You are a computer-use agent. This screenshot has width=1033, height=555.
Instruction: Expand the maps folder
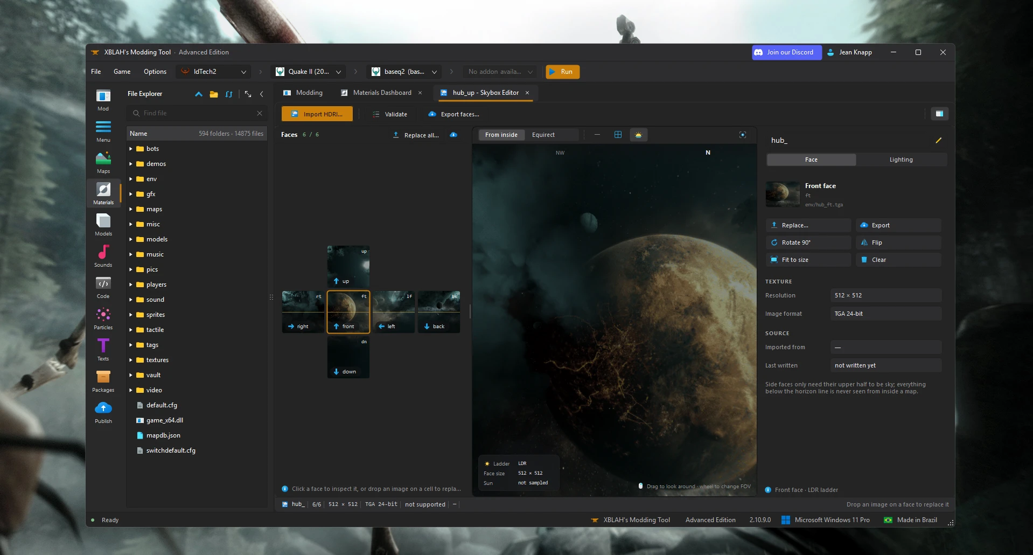pos(130,209)
